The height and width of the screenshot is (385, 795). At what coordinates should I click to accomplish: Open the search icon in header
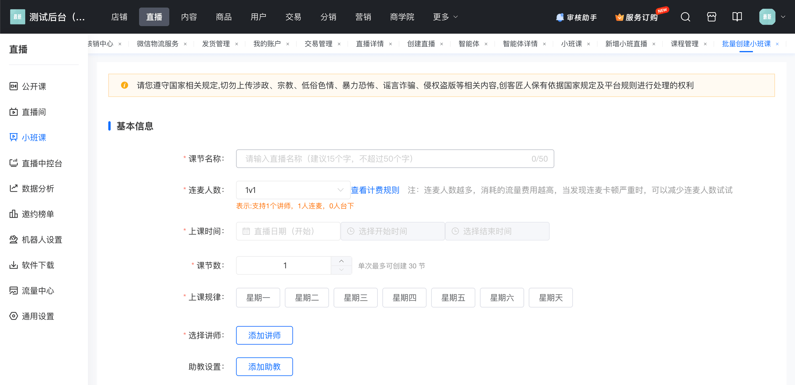[685, 17]
